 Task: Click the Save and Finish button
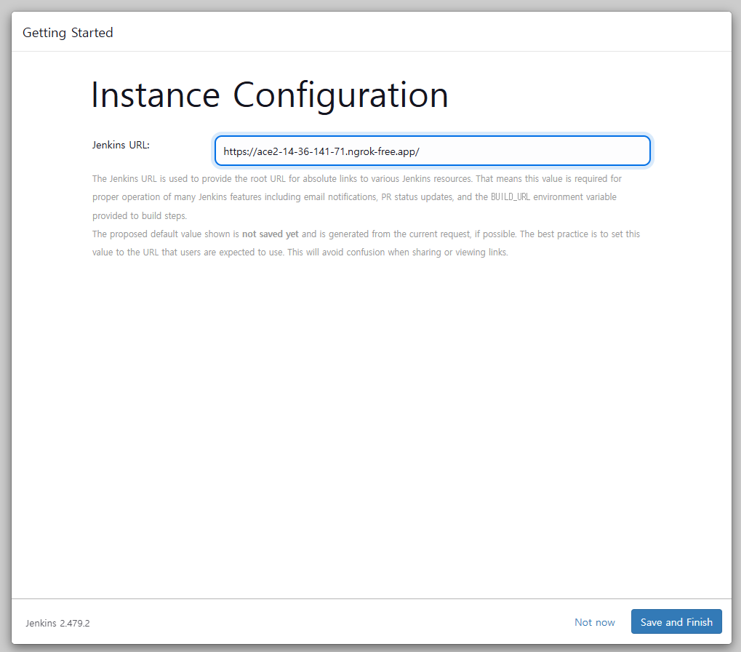point(676,621)
